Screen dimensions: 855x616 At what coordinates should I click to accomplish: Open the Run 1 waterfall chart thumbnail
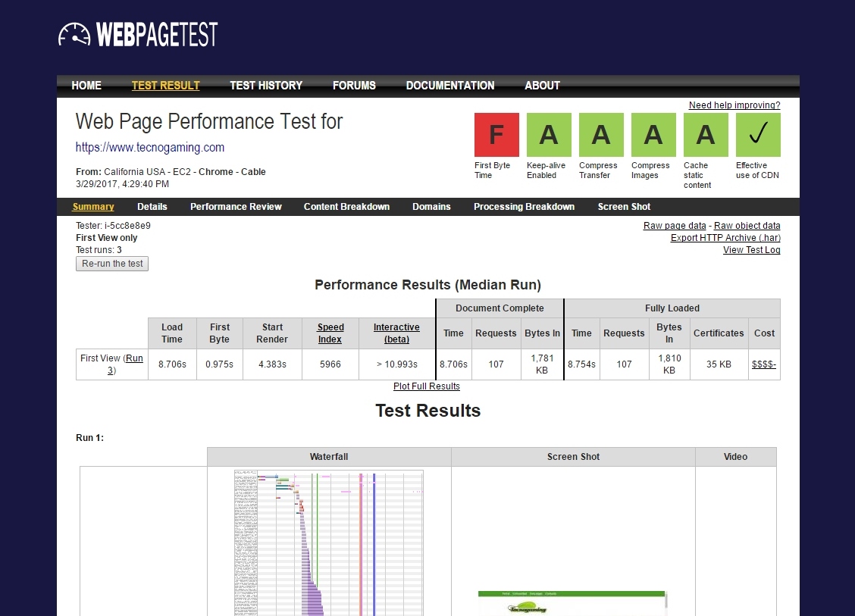329,542
